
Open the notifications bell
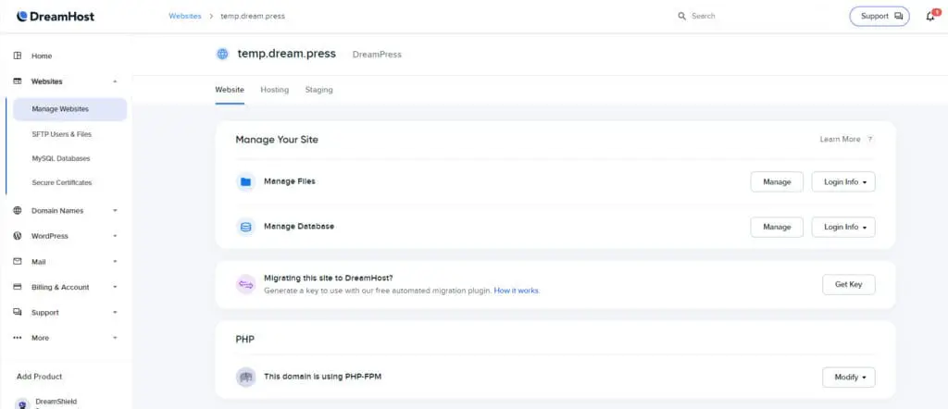tap(931, 17)
